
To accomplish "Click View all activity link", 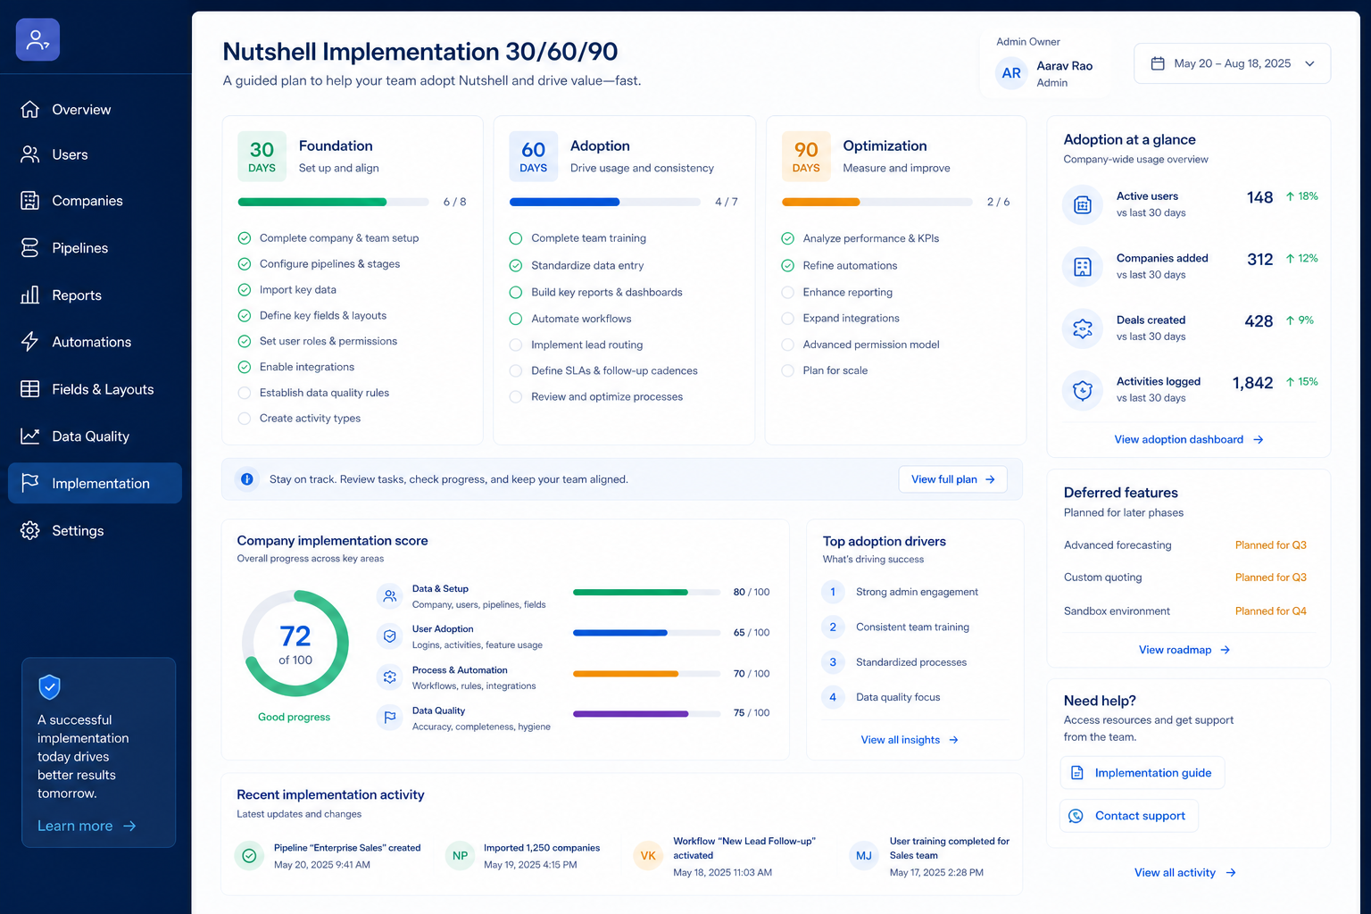I will 1185,873.
